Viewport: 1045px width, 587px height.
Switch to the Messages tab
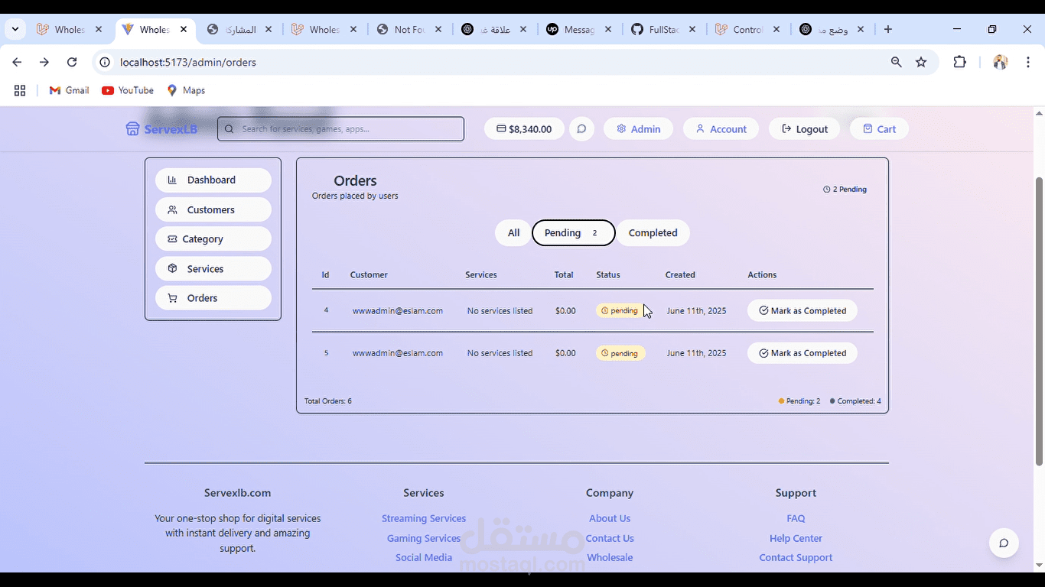coord(578,29)
